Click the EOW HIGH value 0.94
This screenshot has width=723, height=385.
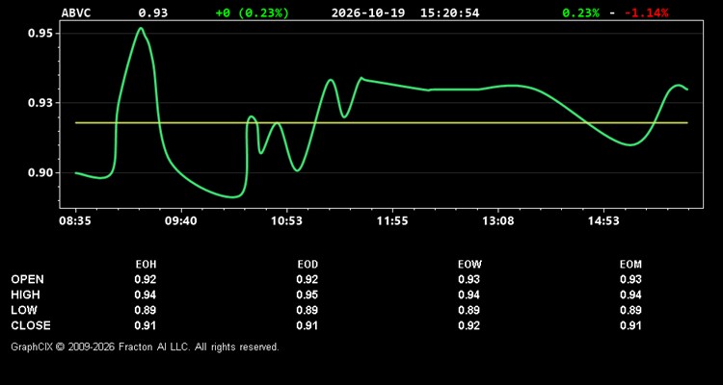tap(469, 295)
